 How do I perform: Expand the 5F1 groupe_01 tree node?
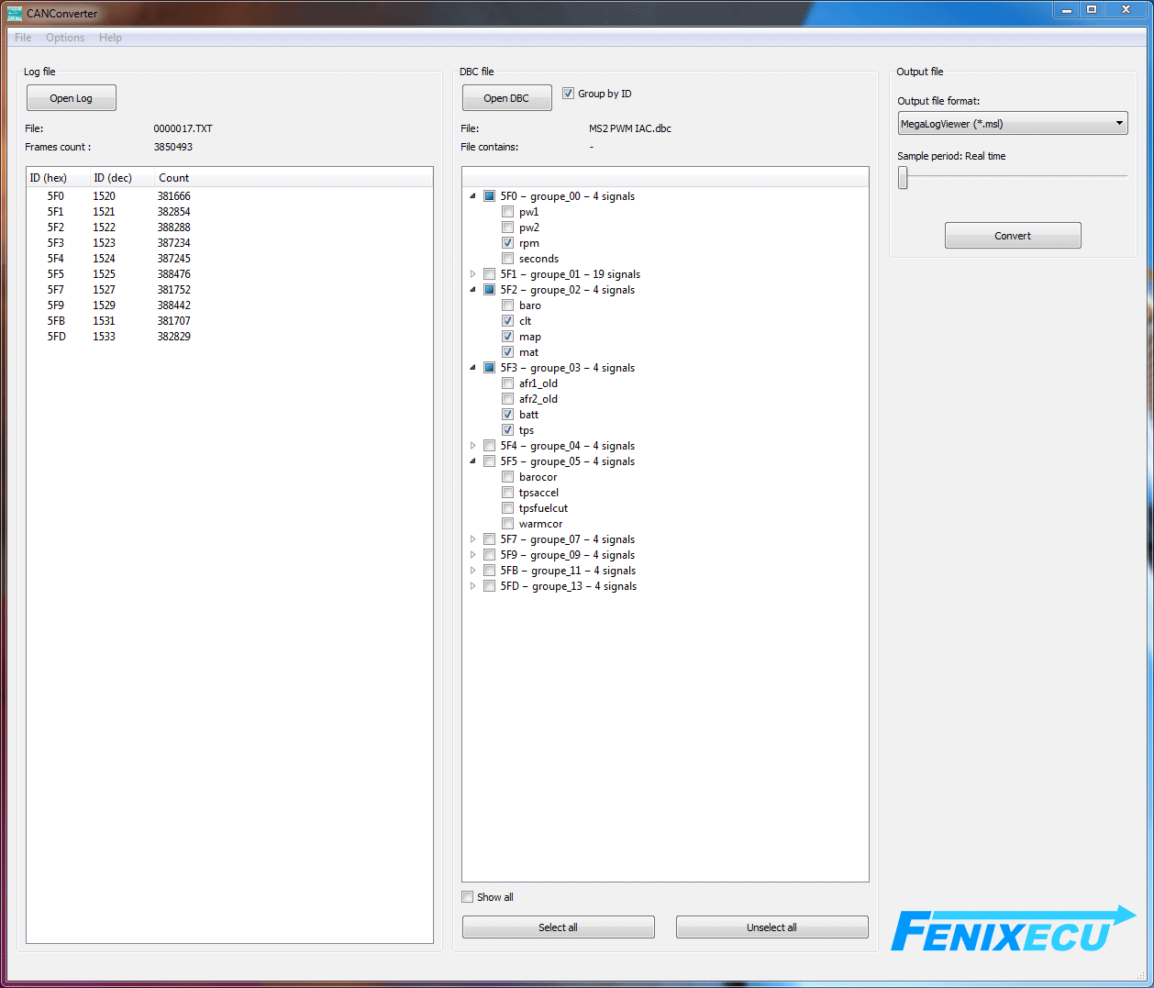coord(473,274)
